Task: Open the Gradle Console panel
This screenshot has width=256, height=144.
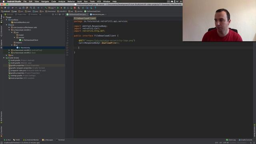Action: pos(245,140)
